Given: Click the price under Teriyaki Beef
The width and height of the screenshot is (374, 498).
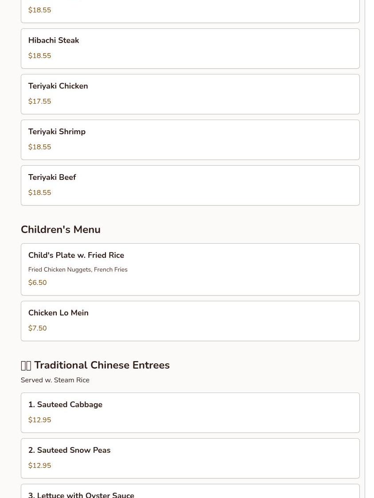Looking at the screenshot, I should 39,193.
